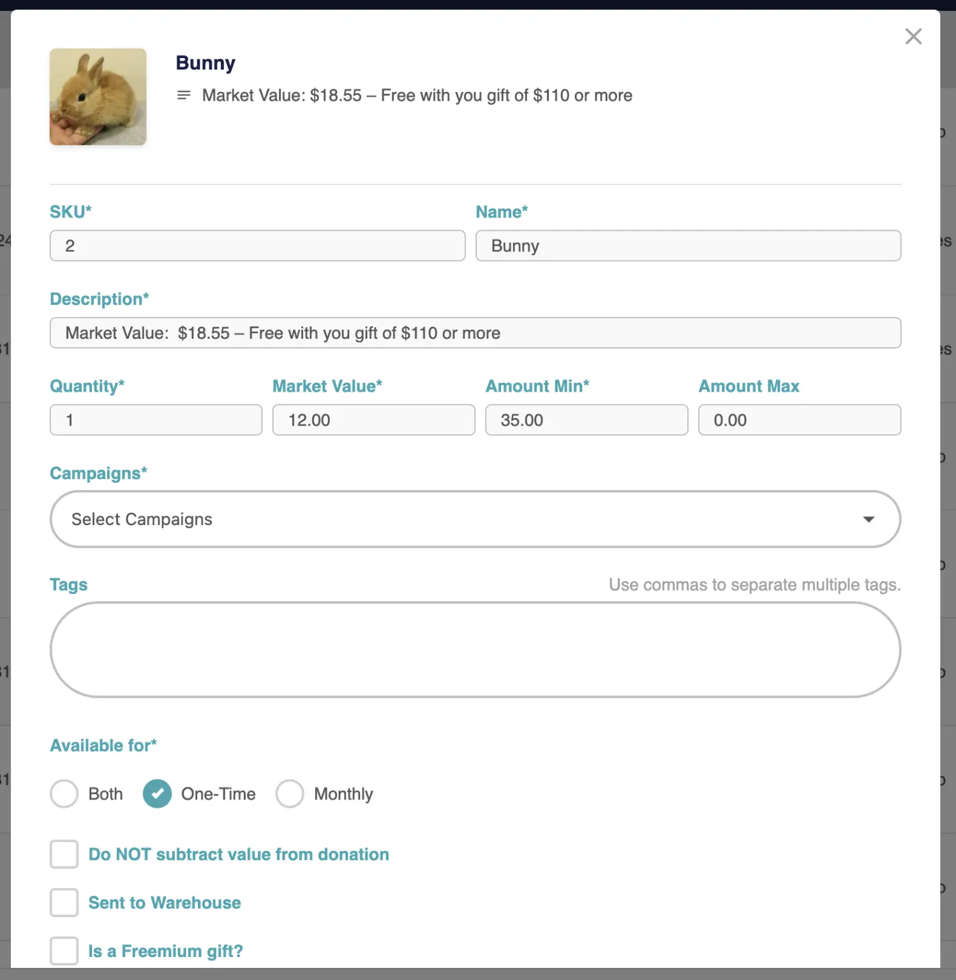Enable the Sent to Warehouse checkbox
Image resolution: width=956 pixels, height=980 pixels.
coord(64,903)
